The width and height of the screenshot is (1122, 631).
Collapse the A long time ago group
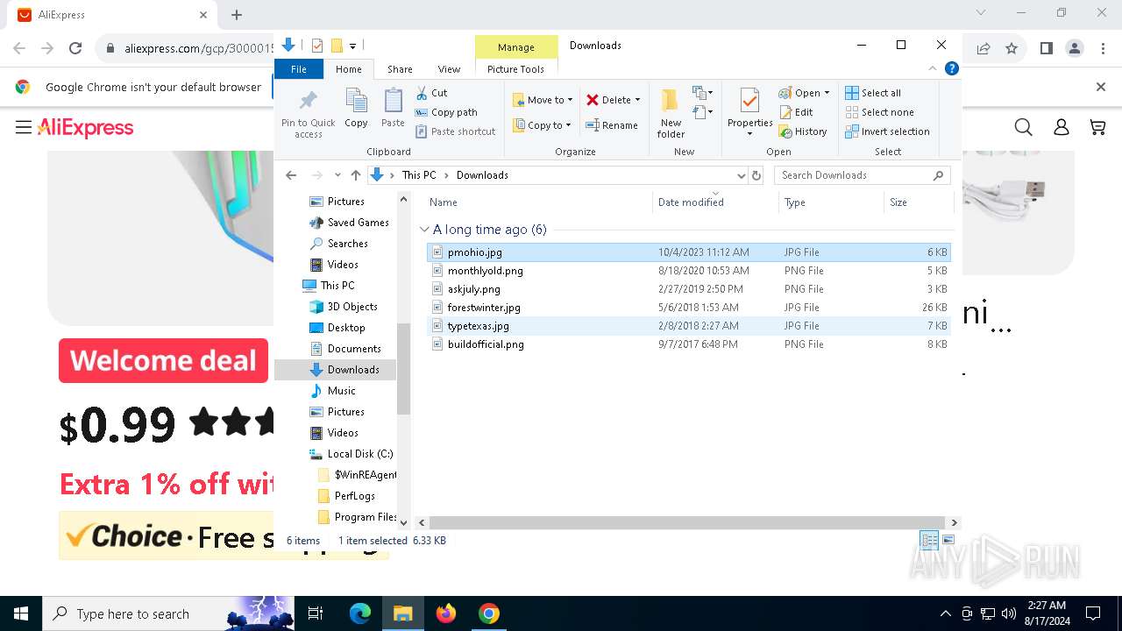tap(425, 230)
